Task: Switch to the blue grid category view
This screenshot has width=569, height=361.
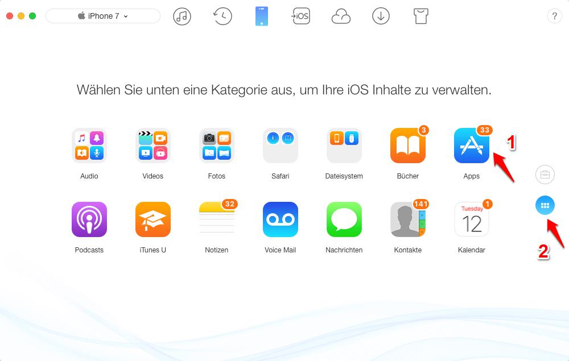Action: click(x=545, y=205)
